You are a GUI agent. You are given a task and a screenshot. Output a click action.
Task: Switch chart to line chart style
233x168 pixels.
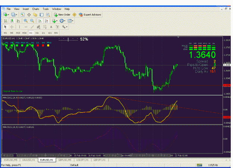[18, 21]
